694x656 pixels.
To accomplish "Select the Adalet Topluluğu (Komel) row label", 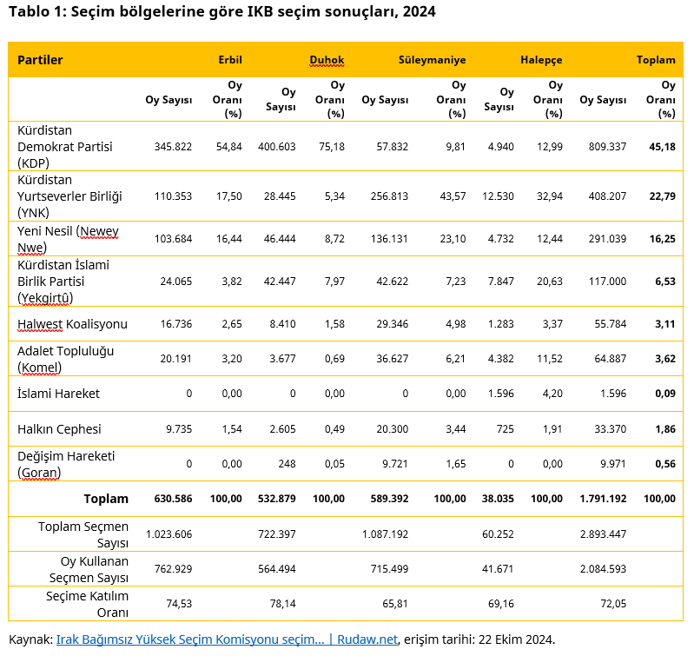I will tap(65, 359).
